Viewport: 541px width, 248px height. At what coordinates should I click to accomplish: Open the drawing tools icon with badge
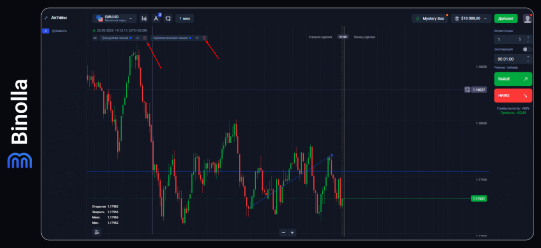coord(156,18)
